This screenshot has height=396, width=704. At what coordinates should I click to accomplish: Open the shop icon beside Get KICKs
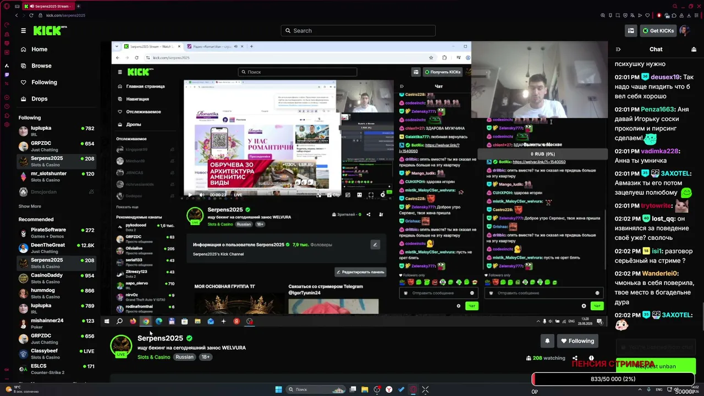631,31
